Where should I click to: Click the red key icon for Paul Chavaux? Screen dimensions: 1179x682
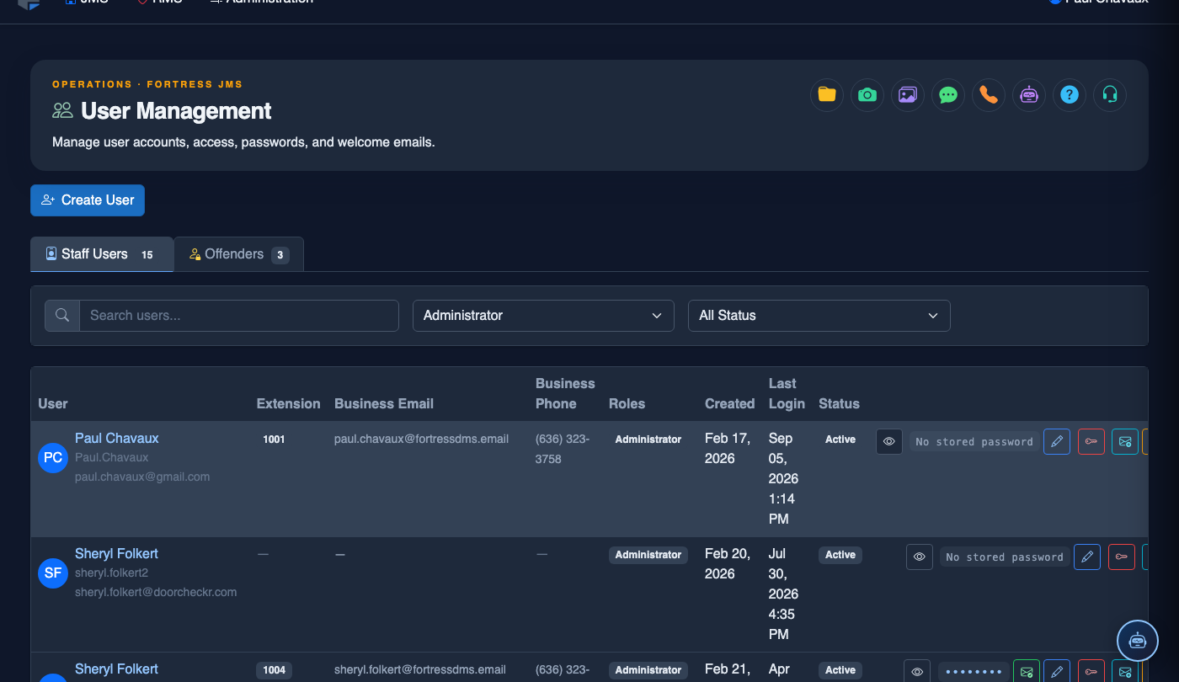tap(1091, 442)
